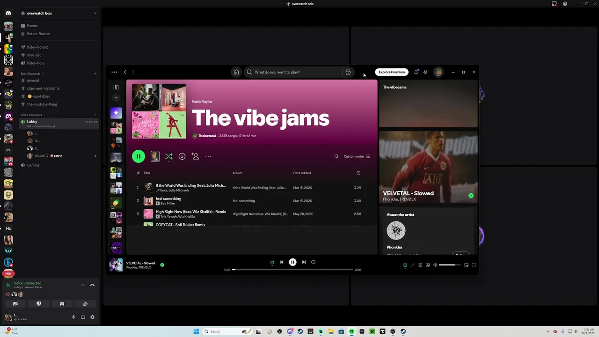Click the playlist cover art collage
The width and height of the screenshot is (599, 337).
[159, 111]
